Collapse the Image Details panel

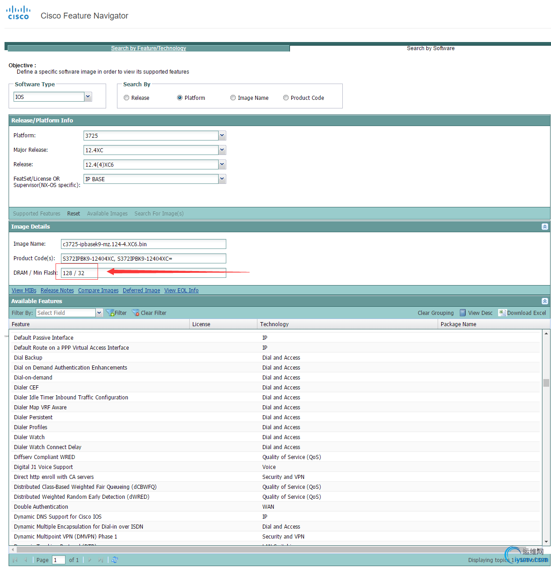(545, 227)
